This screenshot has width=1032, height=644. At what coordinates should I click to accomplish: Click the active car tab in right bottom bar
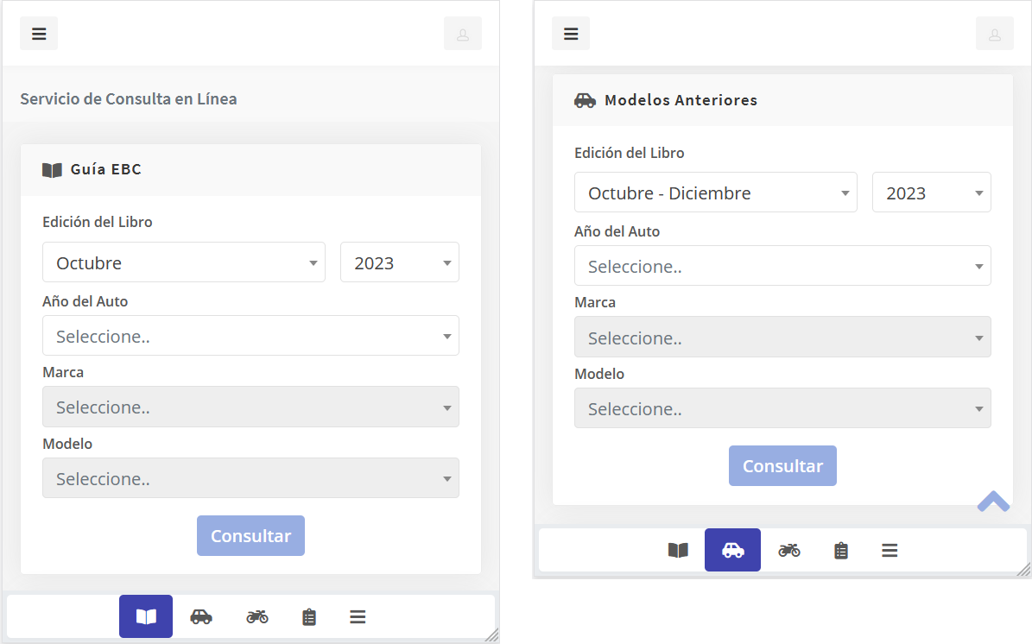tap(732, 550)
